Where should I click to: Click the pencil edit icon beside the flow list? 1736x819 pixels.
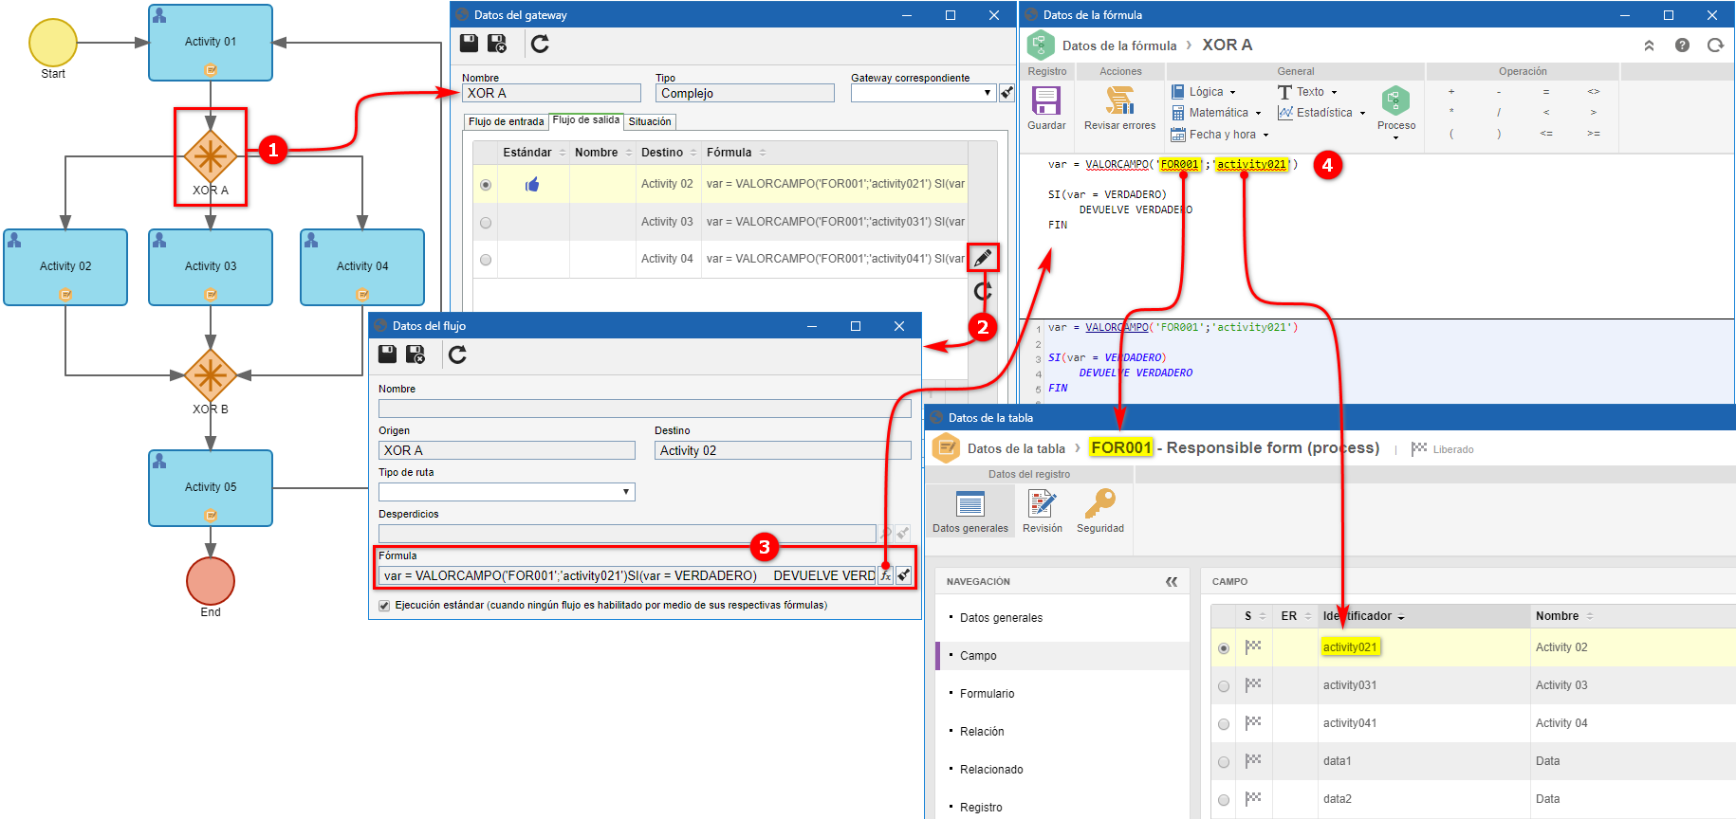click(983, 257)
